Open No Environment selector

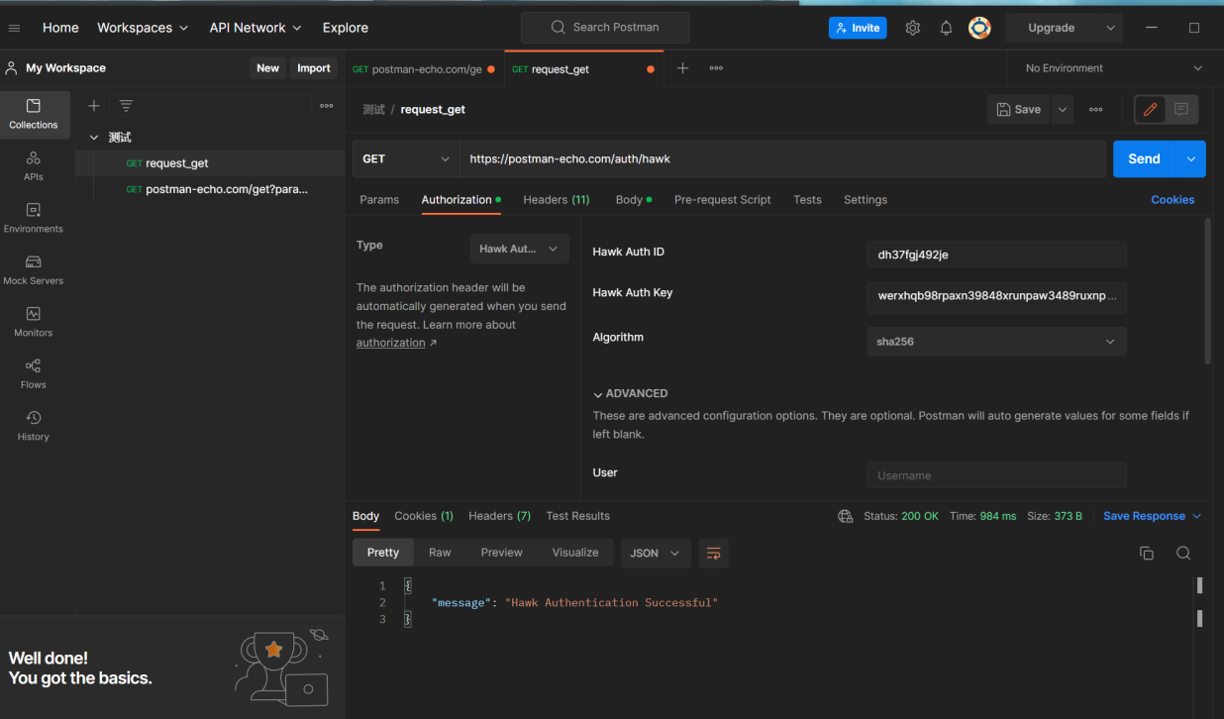pos(1114,68)
